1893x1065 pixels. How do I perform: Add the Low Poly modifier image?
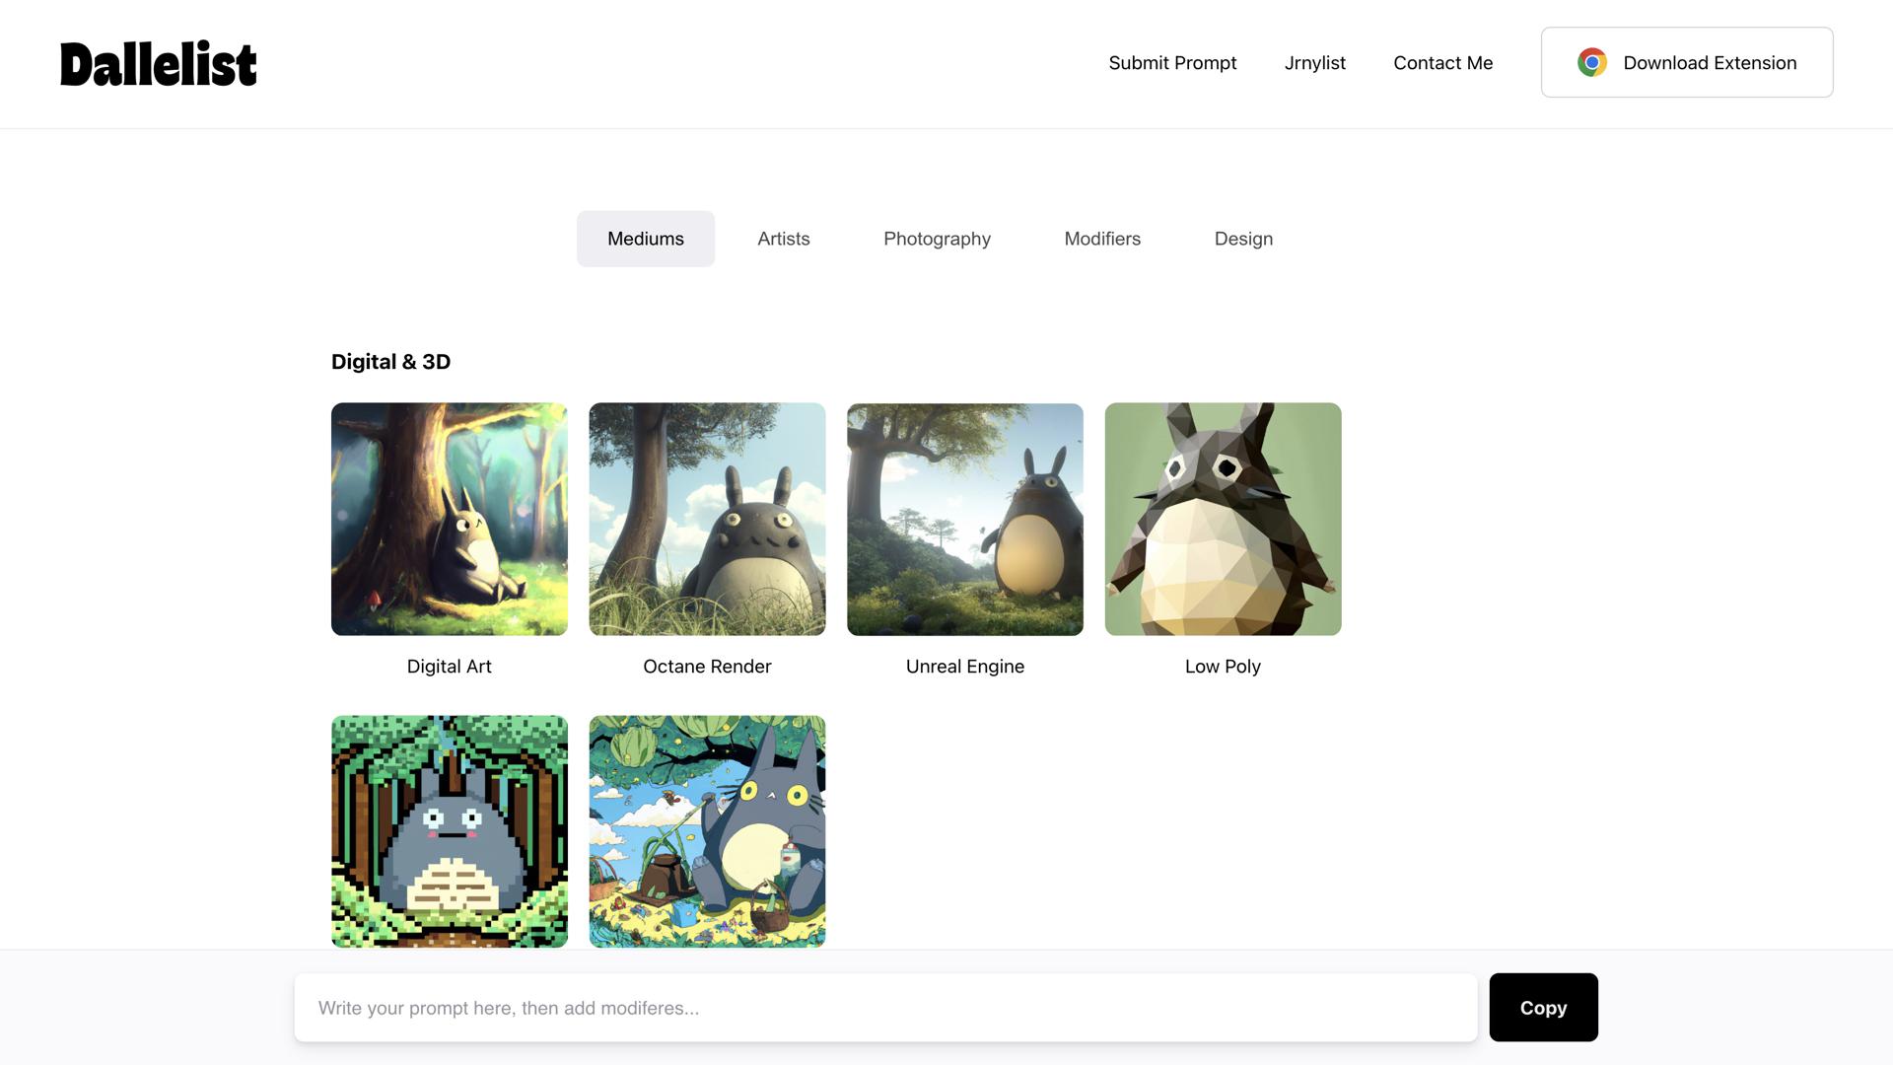(x=1223, y=519)
